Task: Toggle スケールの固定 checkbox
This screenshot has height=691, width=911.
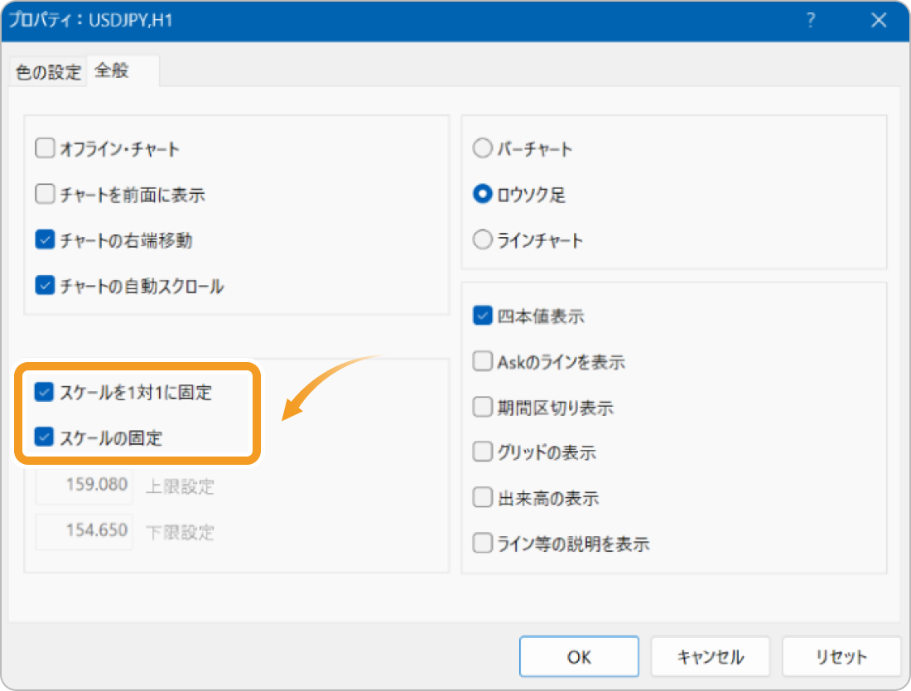Action: 44,437
